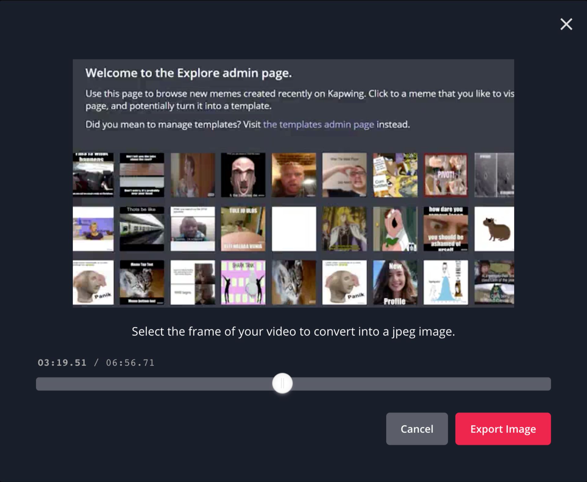The width and height of the screenshot is (587, 482).
Task: Click the pink Shark Tank thumbnail
Action: (243, 282)
